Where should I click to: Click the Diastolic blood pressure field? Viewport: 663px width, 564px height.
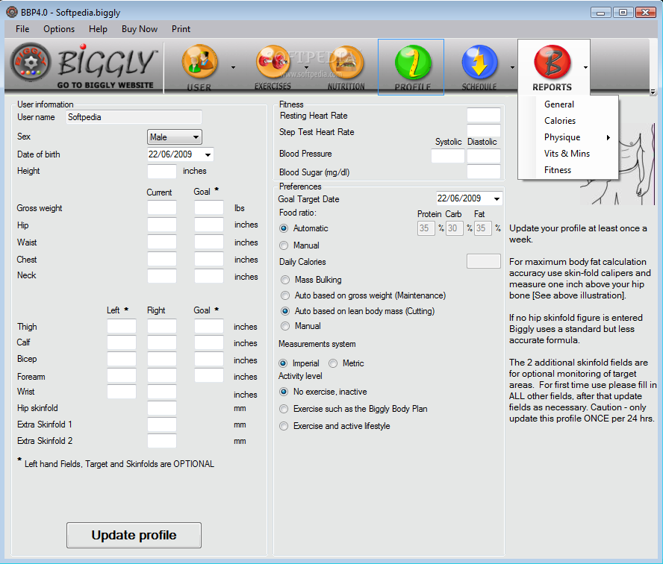pos(484,156)
